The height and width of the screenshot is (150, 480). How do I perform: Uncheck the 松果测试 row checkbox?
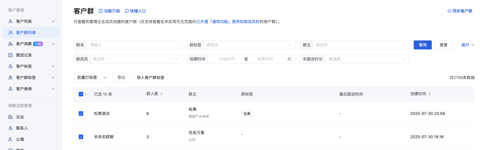[x=81, y=113]
